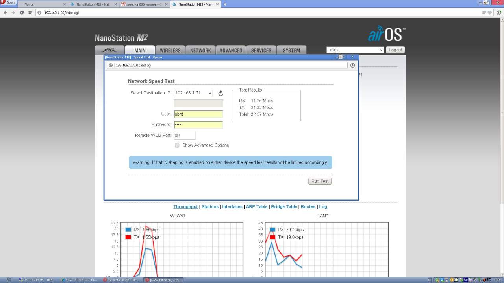Close the active NanoStation M2 Main tab
Image resolution: width=504 pixels, height=283 pixels.
point(218,4)
